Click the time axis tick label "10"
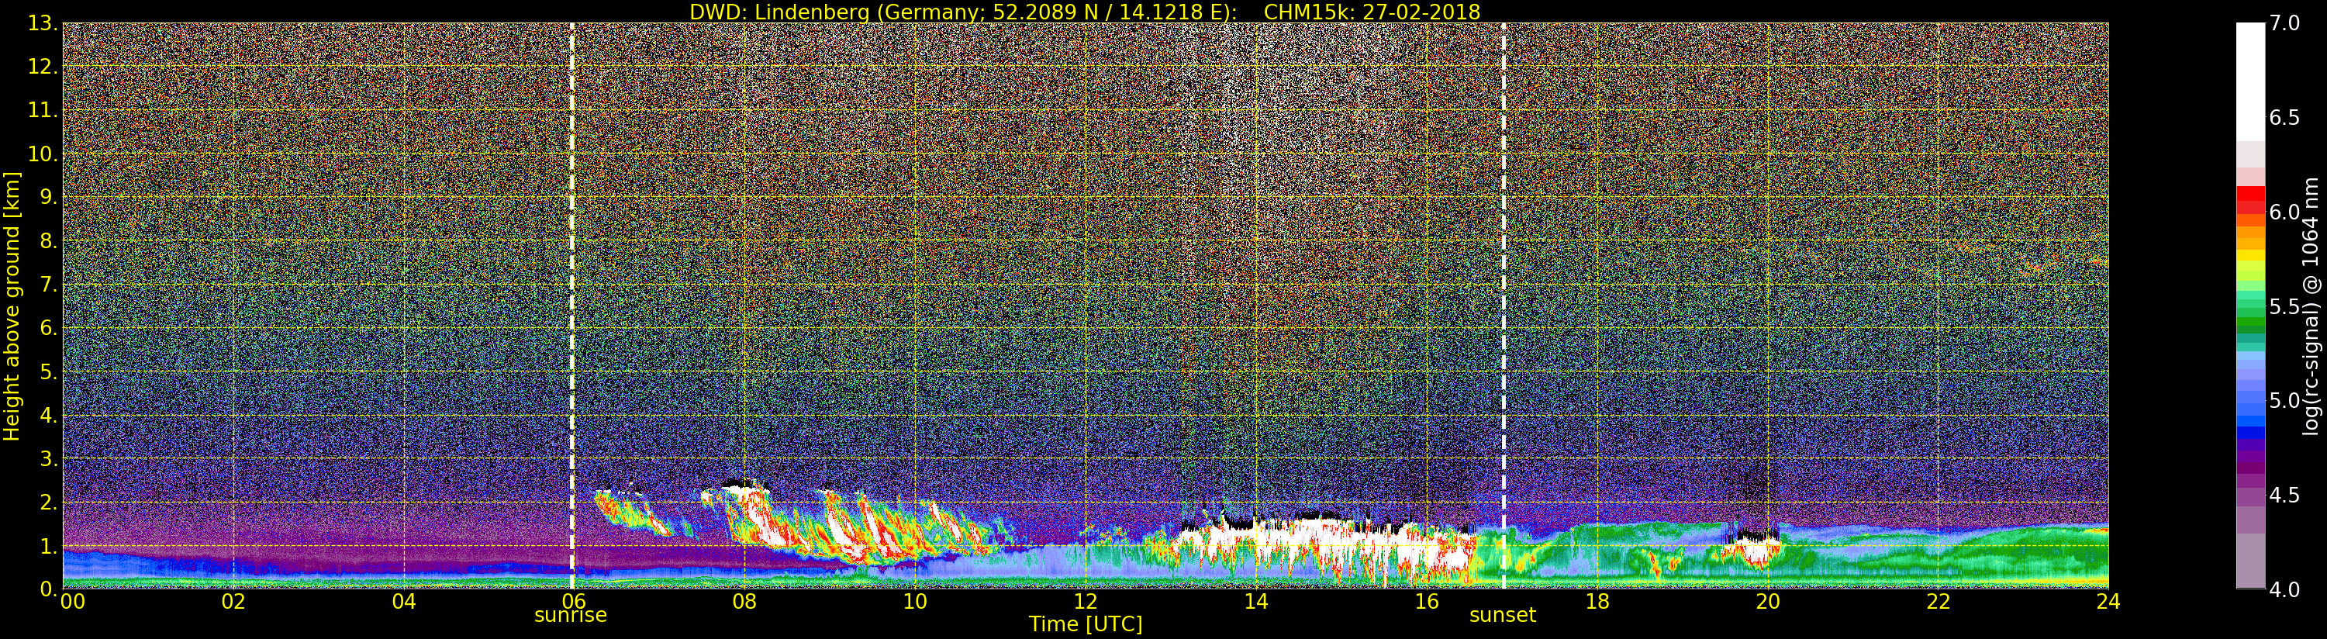The height and width of the screenshot is (639, 2327). 915,601
